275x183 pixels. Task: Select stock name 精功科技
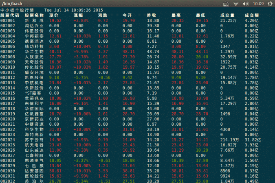coord(34,46)
